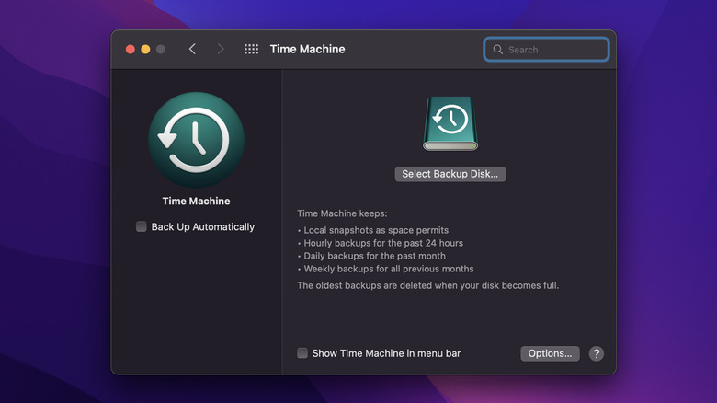Click the 'Time Machine keeps:' heading text
The image size is (717, 403).
tap(342, 213)
